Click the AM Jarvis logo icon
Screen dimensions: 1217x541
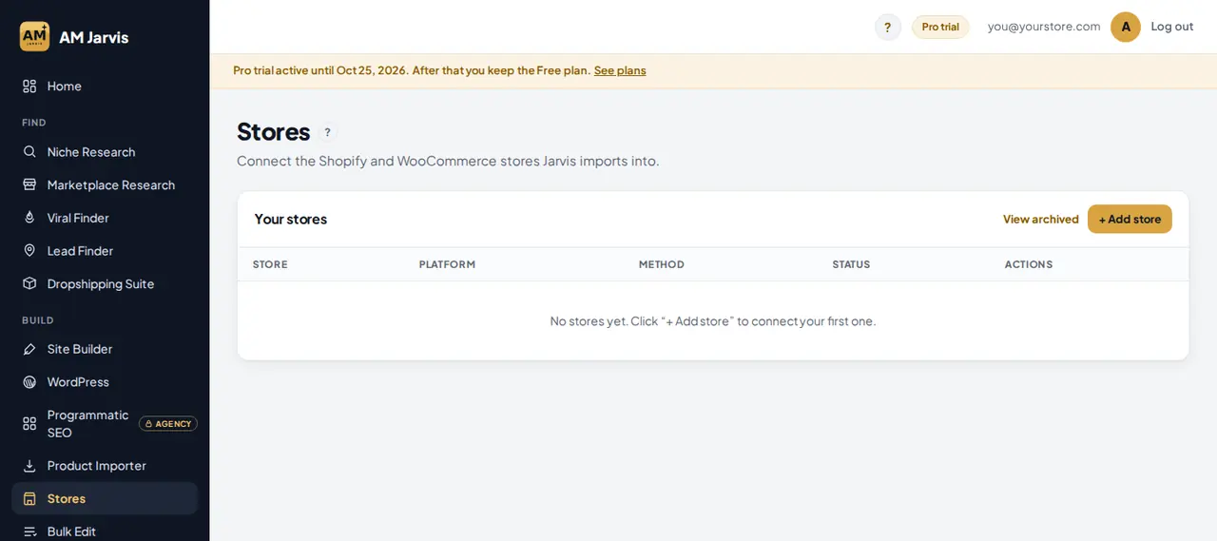[35, 36]
